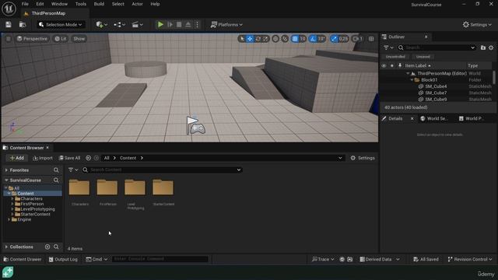
Task: Open the top-right Settings dropdown
Action: coord(477,24)
